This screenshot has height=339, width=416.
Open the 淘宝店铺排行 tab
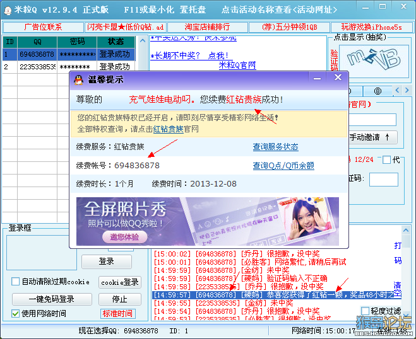tap(207, 27)
